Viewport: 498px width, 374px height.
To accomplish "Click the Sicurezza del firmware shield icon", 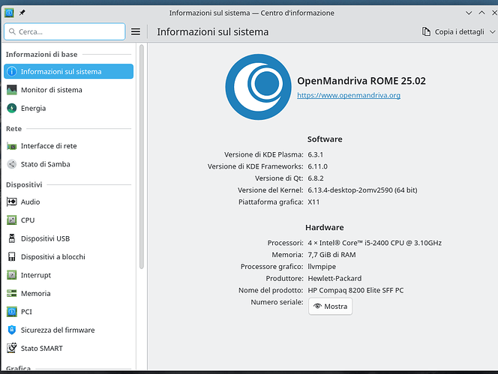I will pos(12,330).
